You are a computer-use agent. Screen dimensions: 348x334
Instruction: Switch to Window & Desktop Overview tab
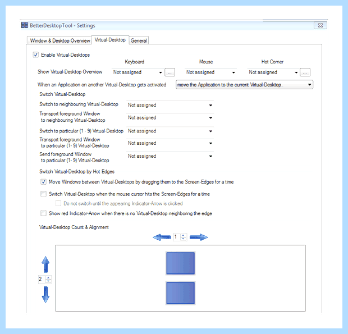pyautogui.click(x=59, y=40)
